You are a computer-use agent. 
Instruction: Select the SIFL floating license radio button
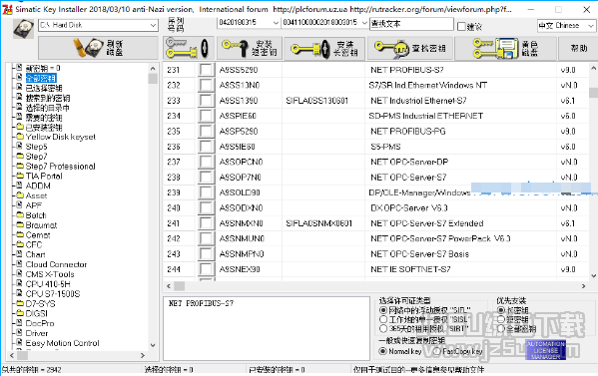[x=383, y=310]
